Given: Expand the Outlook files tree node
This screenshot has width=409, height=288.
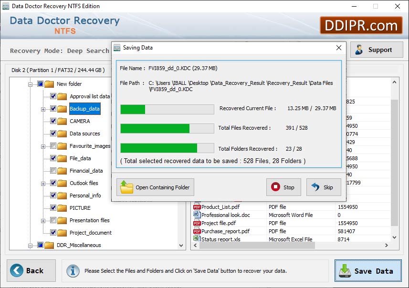Looking at the screenshot, I should coord(43,184).
